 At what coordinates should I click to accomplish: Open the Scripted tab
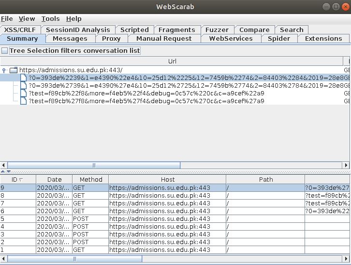(134, 30)
